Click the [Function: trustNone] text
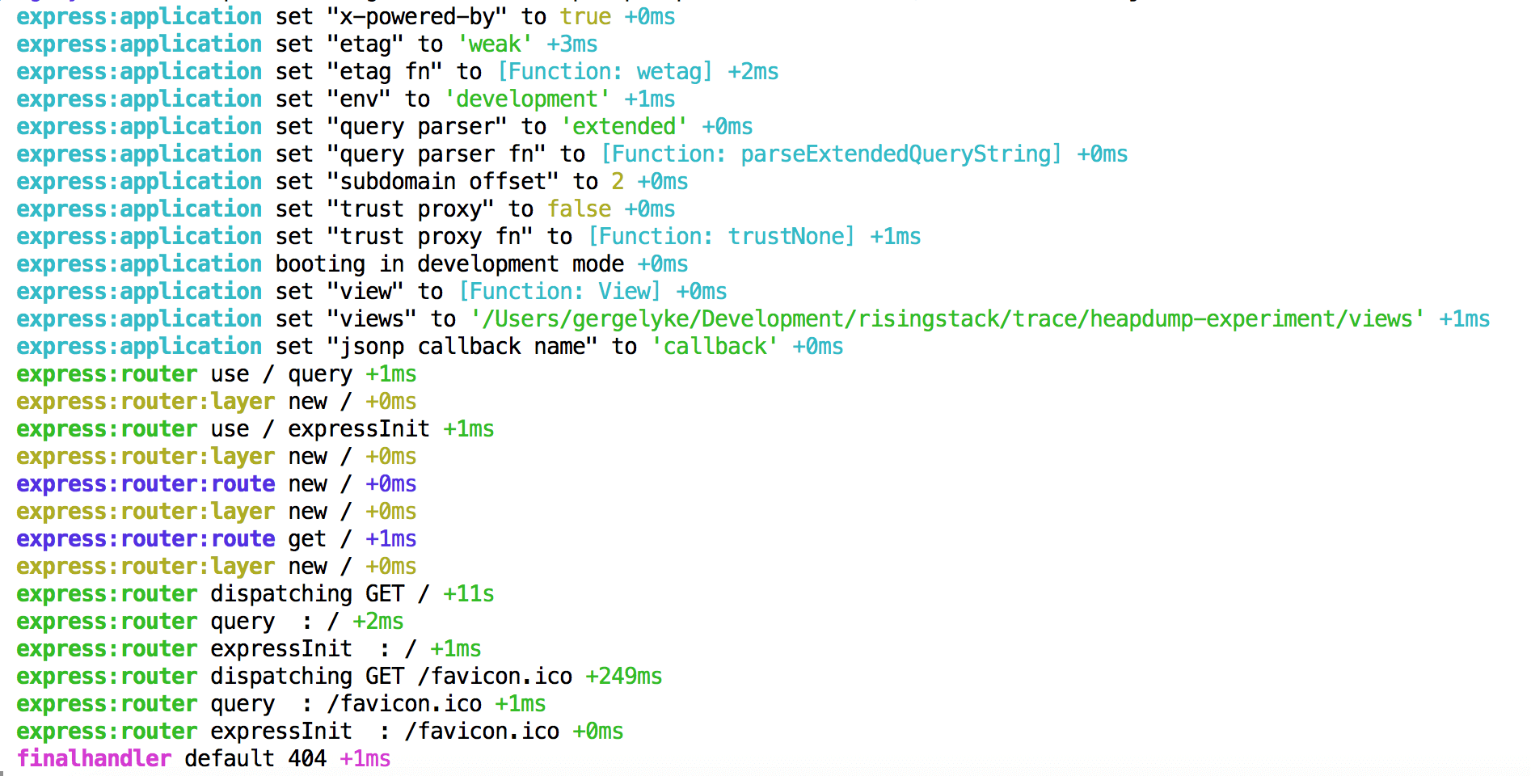This screenshot has width=1531, height=776. pos(721,237)
